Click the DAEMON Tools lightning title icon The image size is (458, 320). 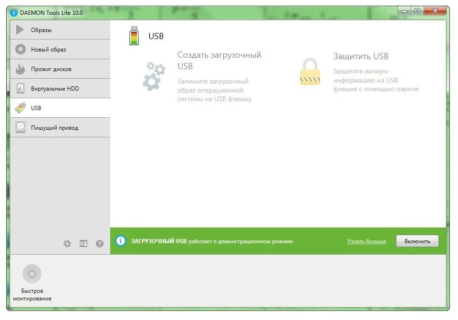pyautogui.click(x=14, y=13)
